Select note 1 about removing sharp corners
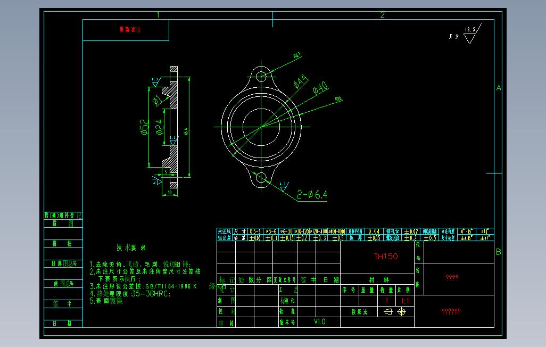 coord(140,265)
